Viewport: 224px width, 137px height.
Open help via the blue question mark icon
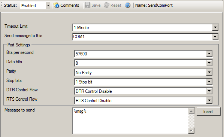[x=127, y=5]
